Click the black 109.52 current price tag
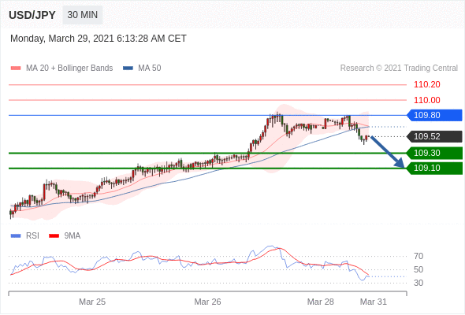Image resolution: width=465 pixels, height=315 pixels. 434,136
